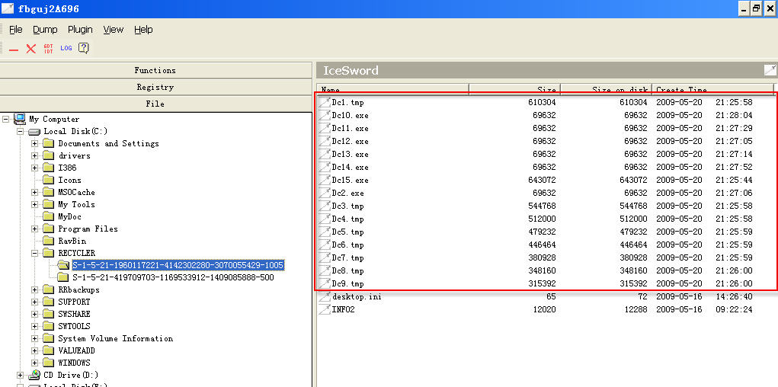
Task: Click the question mark help icon
Action: [84, 48]
